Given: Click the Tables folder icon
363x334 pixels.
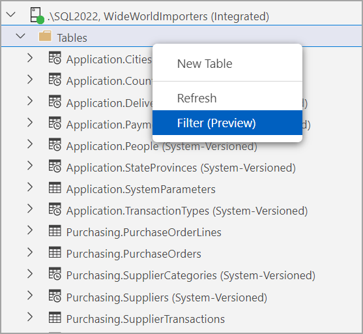Looking at the screenshot, I should tap(45, 36).
